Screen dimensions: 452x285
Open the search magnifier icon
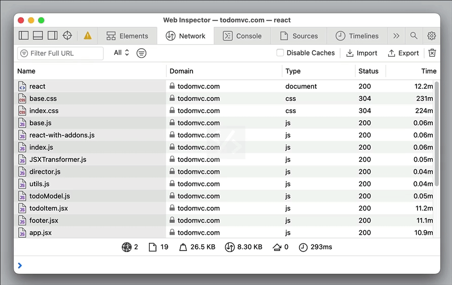tap(413, 36)
